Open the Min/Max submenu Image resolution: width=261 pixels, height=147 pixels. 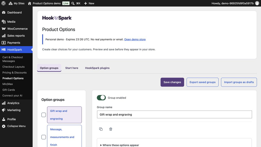tap(8, 84)
